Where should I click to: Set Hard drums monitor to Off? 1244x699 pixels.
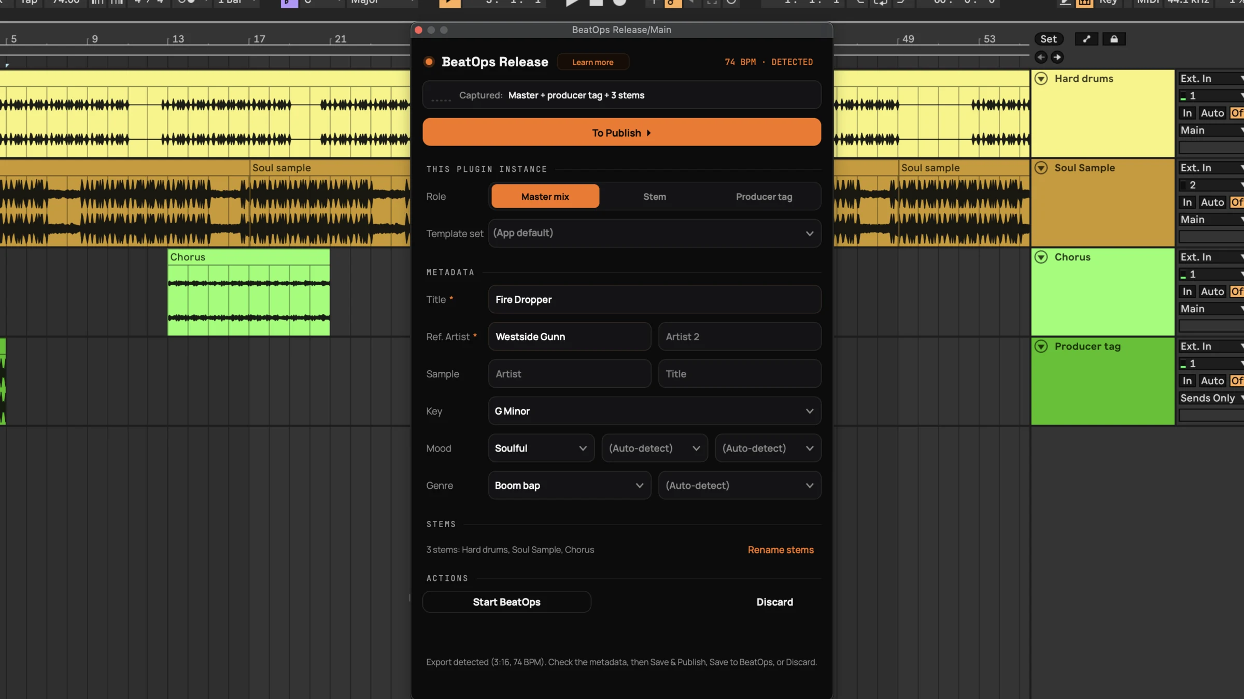[x=1237, y=113]
